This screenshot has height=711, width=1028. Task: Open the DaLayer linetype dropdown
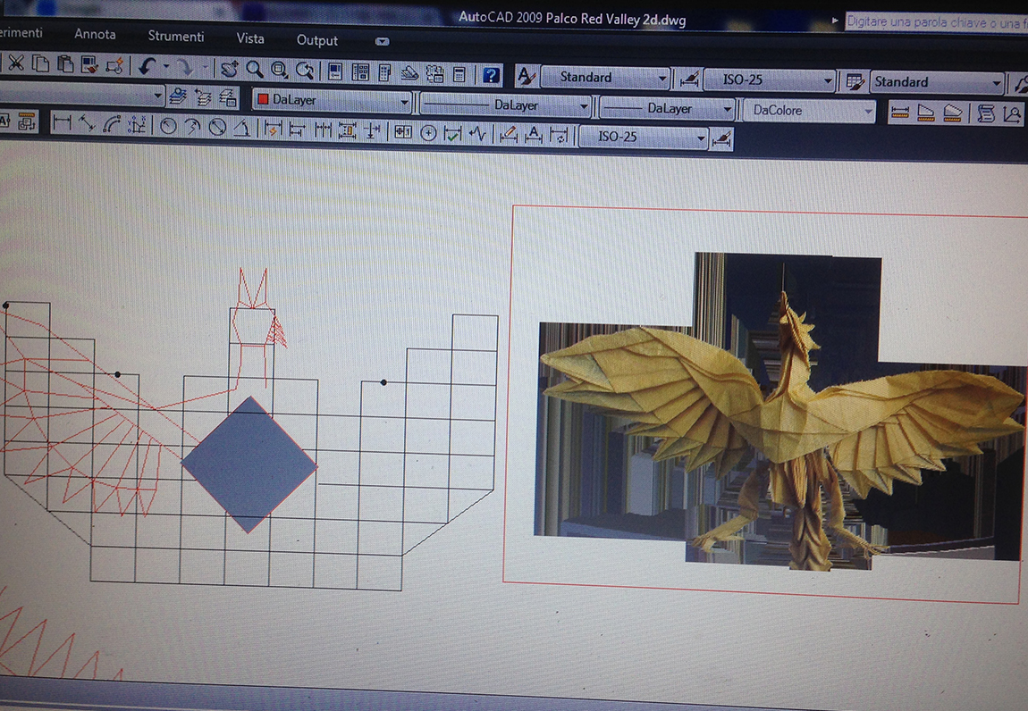(x=505, y=105)
